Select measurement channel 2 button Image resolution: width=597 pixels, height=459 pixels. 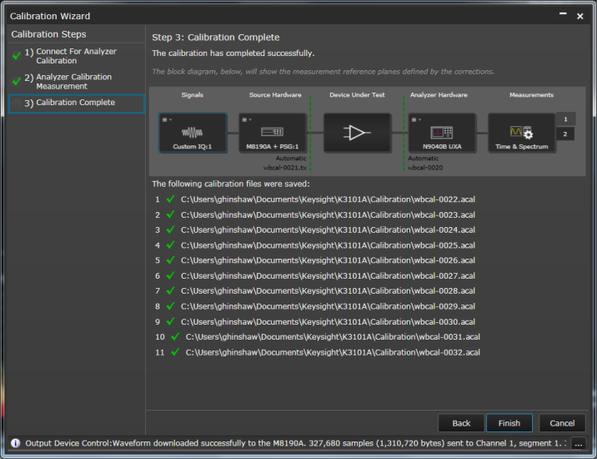point(565,134)
